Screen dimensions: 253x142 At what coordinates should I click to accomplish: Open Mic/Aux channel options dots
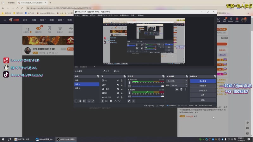click(129, 83)
